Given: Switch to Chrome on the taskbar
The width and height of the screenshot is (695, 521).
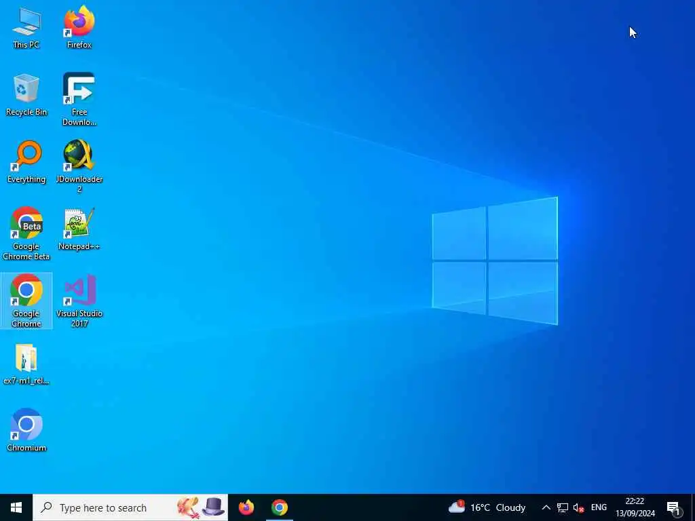Looking at the screenshot, I should 279,507.
